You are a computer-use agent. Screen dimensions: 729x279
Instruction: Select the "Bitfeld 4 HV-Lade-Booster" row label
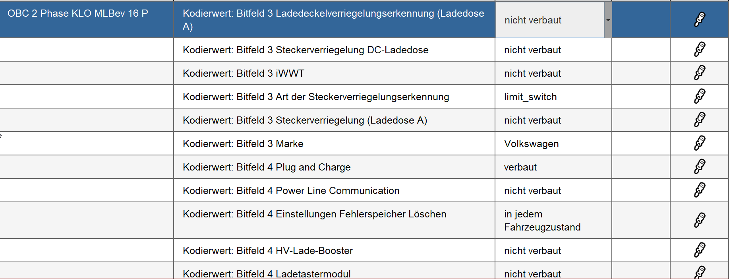pyautogui.click(x=268, y=251)
